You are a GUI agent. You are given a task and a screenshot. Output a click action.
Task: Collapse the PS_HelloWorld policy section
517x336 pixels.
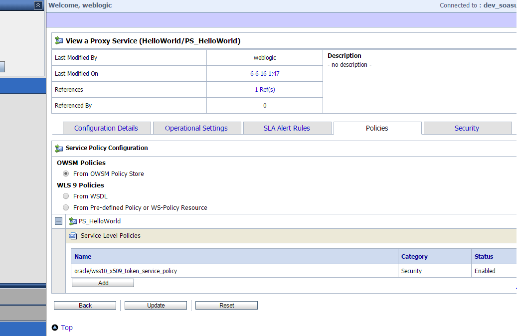point(59,221)
